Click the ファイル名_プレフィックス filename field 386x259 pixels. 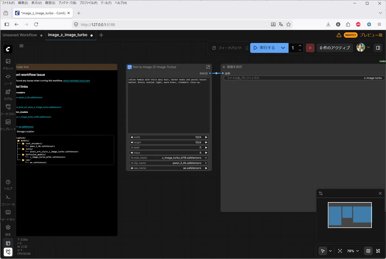coord(304,78)
